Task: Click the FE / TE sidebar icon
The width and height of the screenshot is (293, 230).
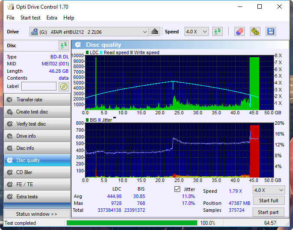Action: (10, 185)
